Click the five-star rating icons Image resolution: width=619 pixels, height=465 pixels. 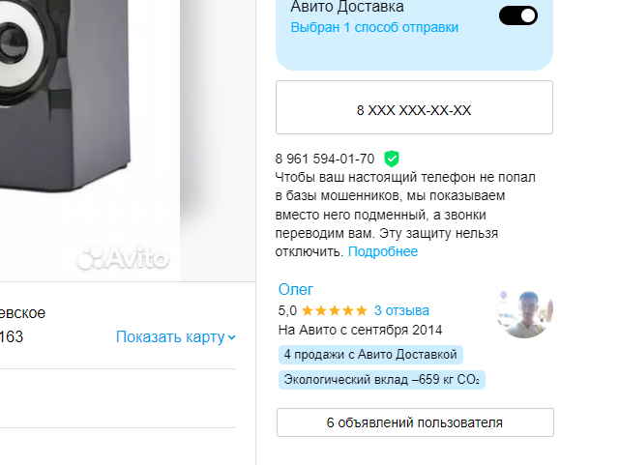point(335,310)
